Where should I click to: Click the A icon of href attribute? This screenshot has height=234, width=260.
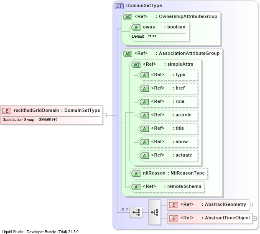pyautogui.click(x=144, y=88)
